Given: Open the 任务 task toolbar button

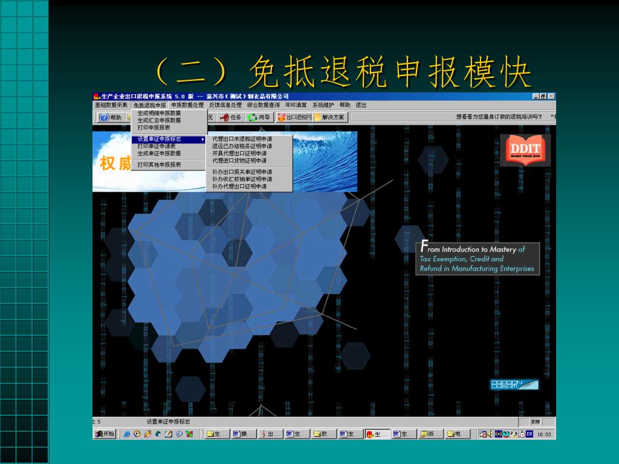Looking at the screenshot, I should [230, 117].
